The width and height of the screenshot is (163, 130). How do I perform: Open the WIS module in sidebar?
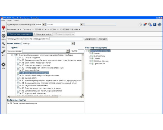click(3, 28)
